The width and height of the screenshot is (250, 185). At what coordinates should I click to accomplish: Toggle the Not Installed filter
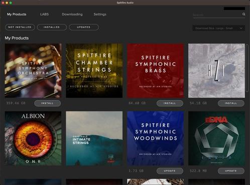[x=20, y=27]
